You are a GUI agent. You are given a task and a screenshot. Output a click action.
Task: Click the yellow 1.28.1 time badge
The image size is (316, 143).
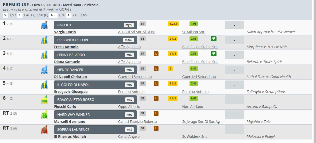[x=173, y=24]
